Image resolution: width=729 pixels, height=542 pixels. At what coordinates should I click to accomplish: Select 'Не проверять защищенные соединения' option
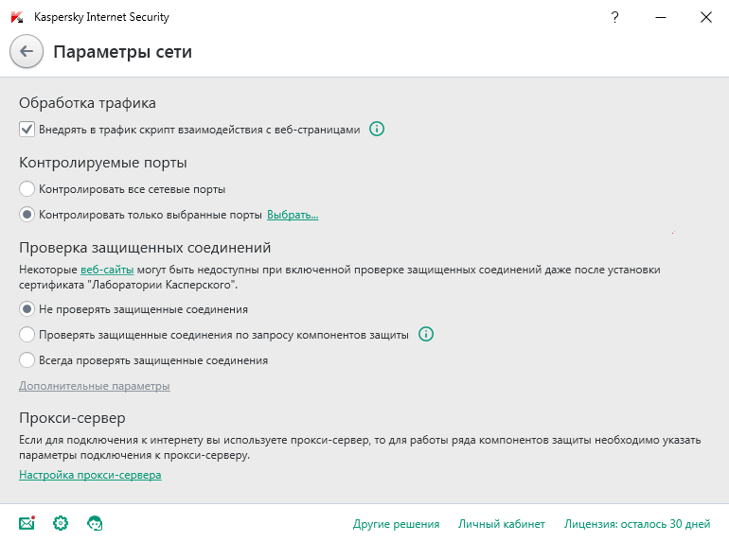pos(27,309)
